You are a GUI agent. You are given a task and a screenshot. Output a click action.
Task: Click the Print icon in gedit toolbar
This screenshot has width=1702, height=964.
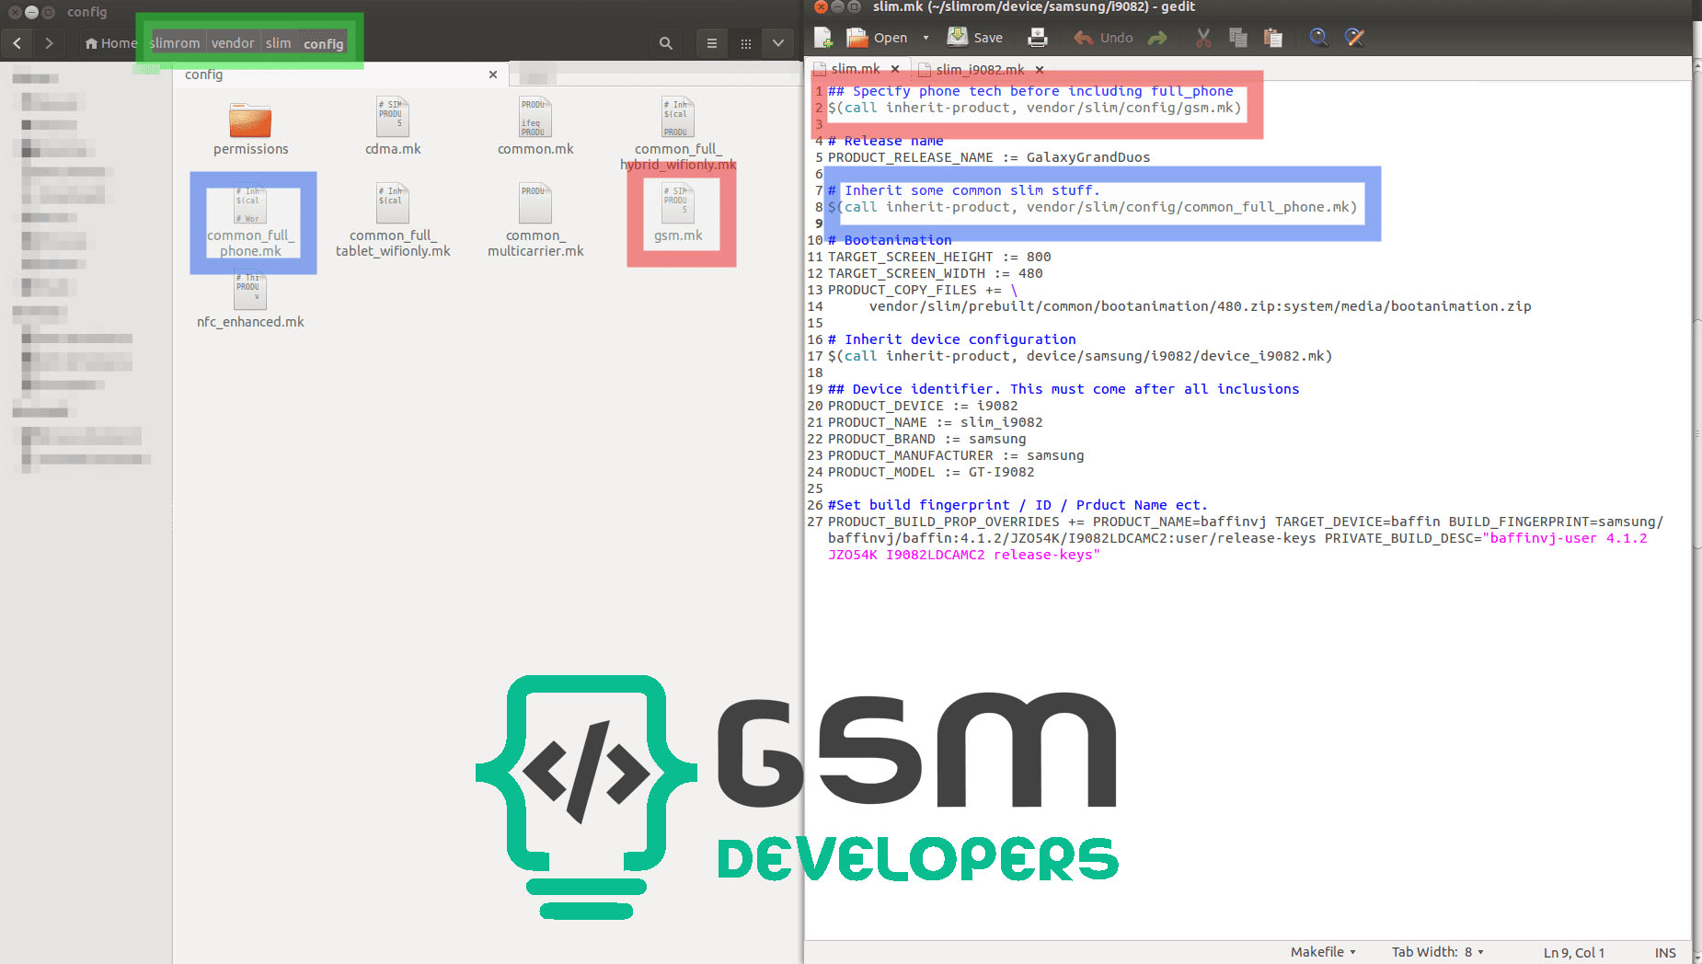[x=1038, y=38]
